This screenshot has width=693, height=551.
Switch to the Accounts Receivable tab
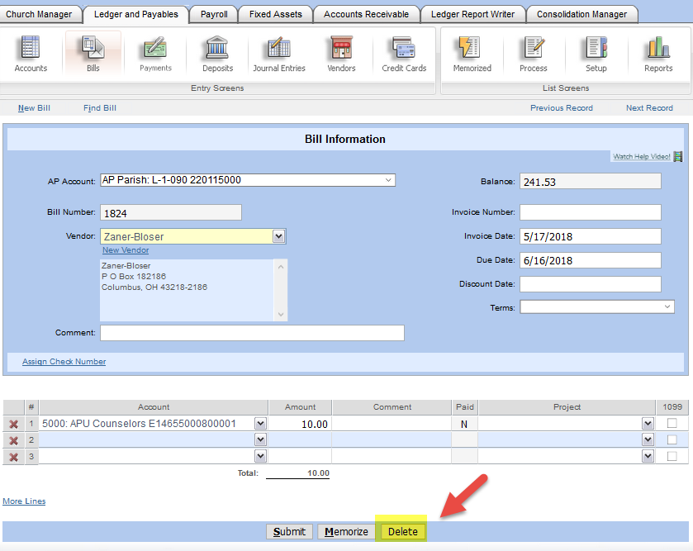pos(366,14)
